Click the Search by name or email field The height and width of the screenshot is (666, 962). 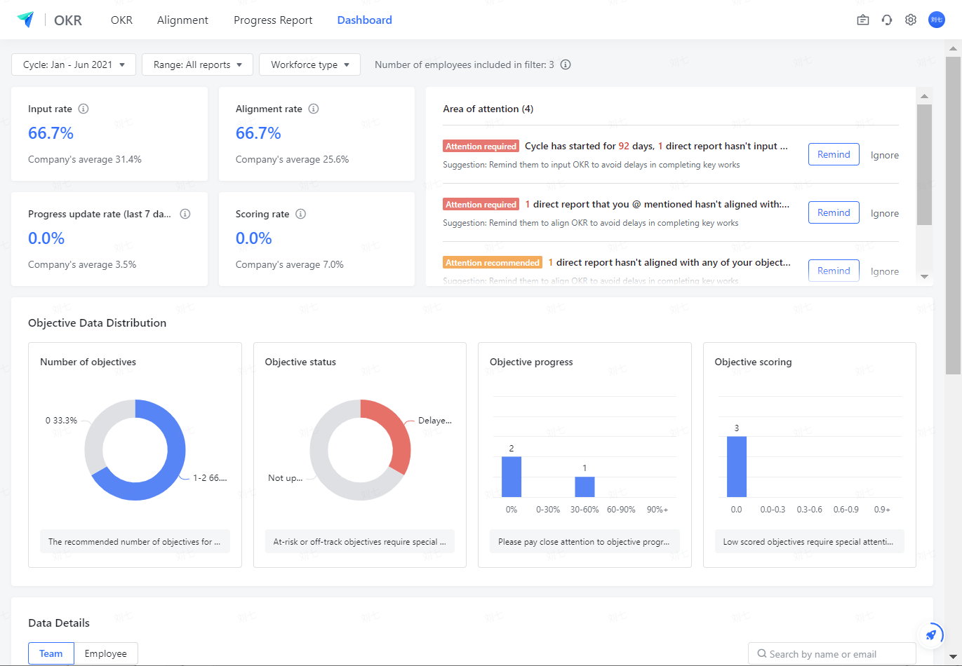[x=831, y=654]
